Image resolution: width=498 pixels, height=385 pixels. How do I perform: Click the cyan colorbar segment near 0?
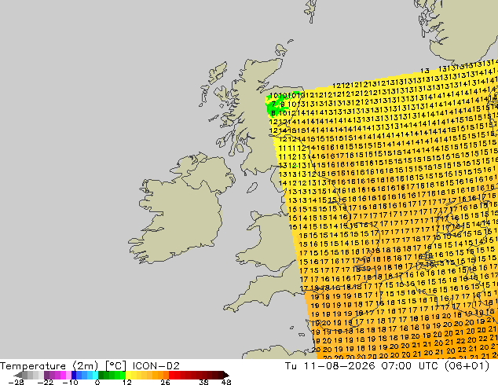(95, 375)
